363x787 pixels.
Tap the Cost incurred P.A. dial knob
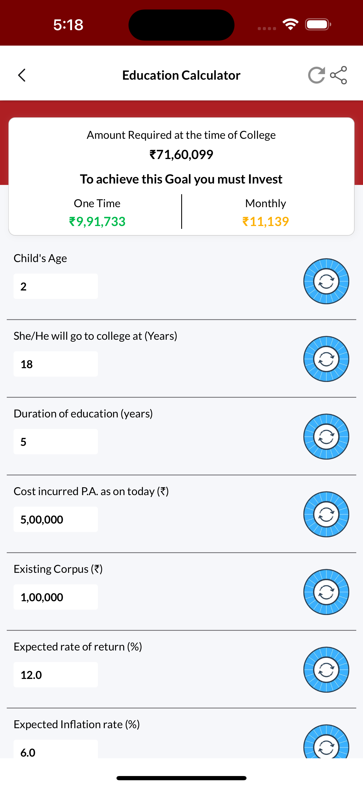pyautogui.click(x=326, y=514)
